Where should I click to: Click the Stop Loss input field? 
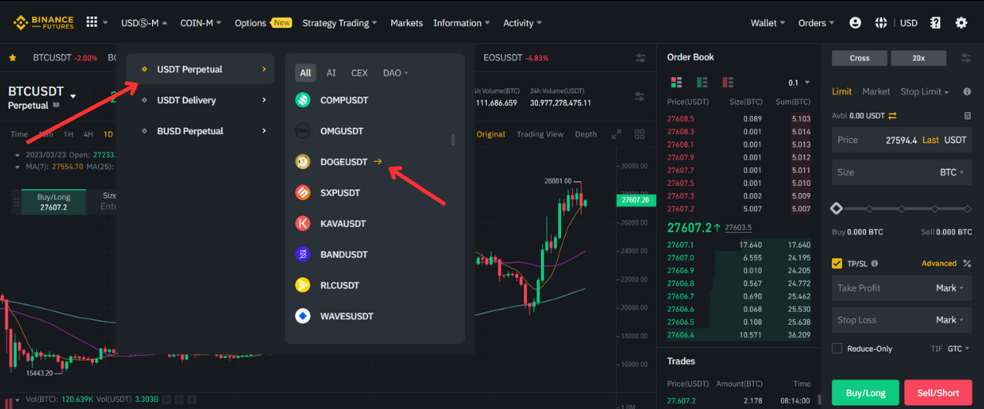click(901, 319)
